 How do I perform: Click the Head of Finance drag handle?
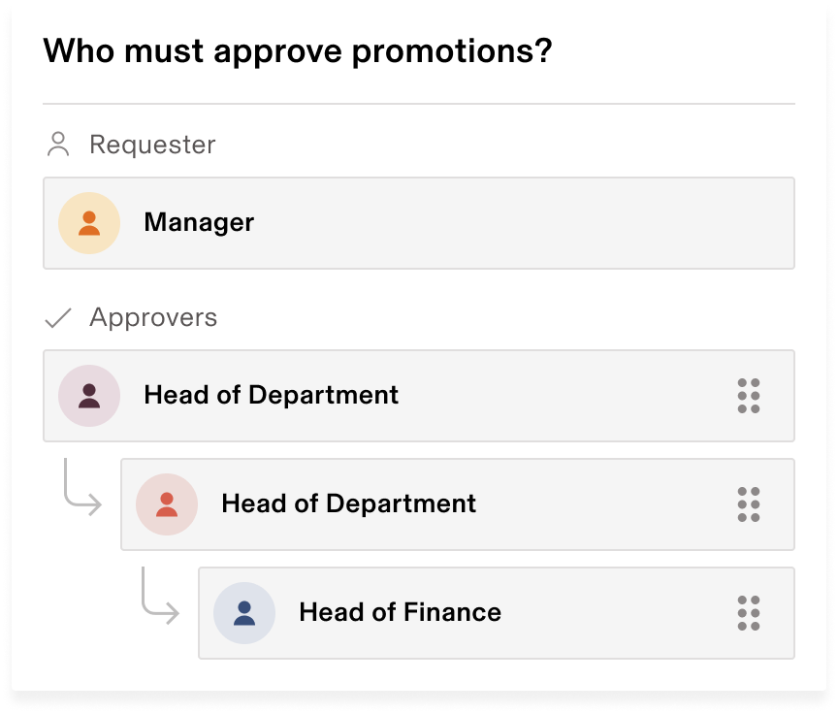click(748, 613)
